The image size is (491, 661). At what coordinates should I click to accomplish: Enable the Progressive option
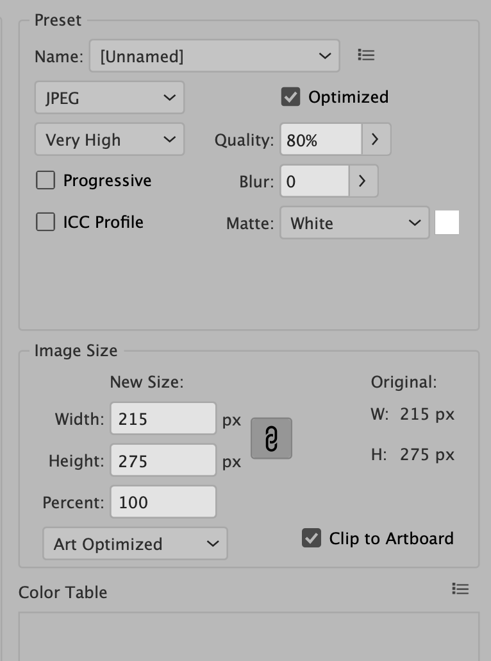(45, 180)
